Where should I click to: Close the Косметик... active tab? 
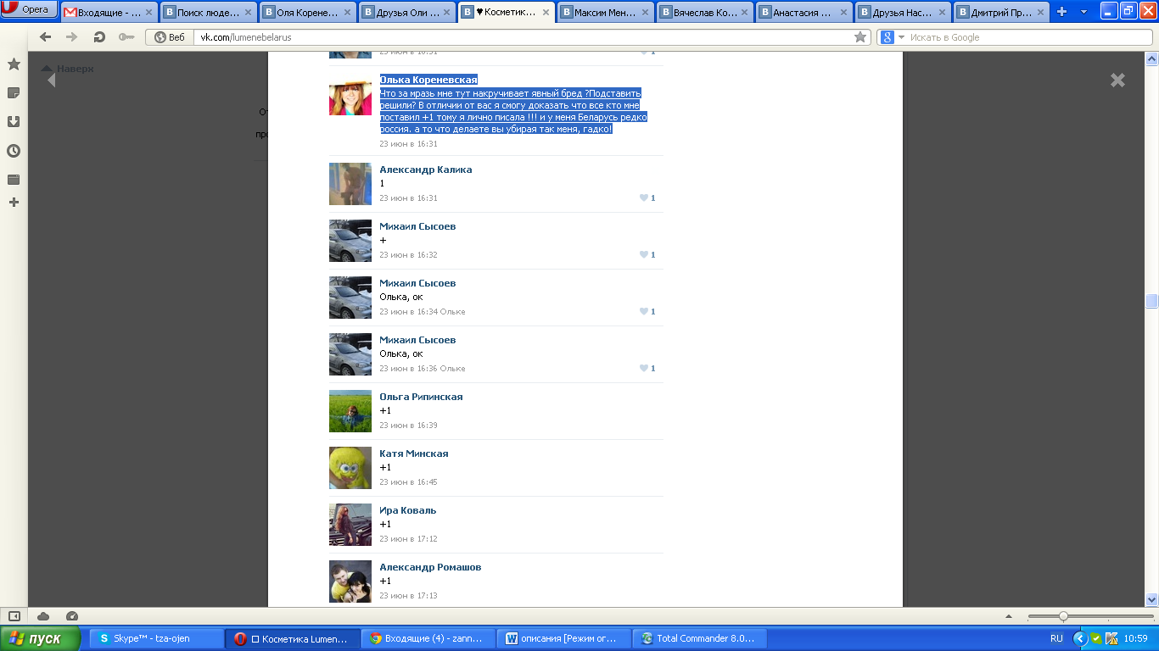[546, 13]
